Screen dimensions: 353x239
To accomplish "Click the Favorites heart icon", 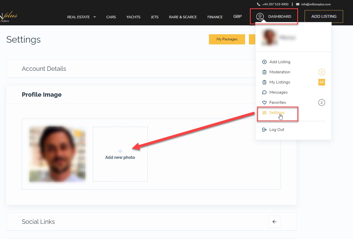I will [264, 103].
